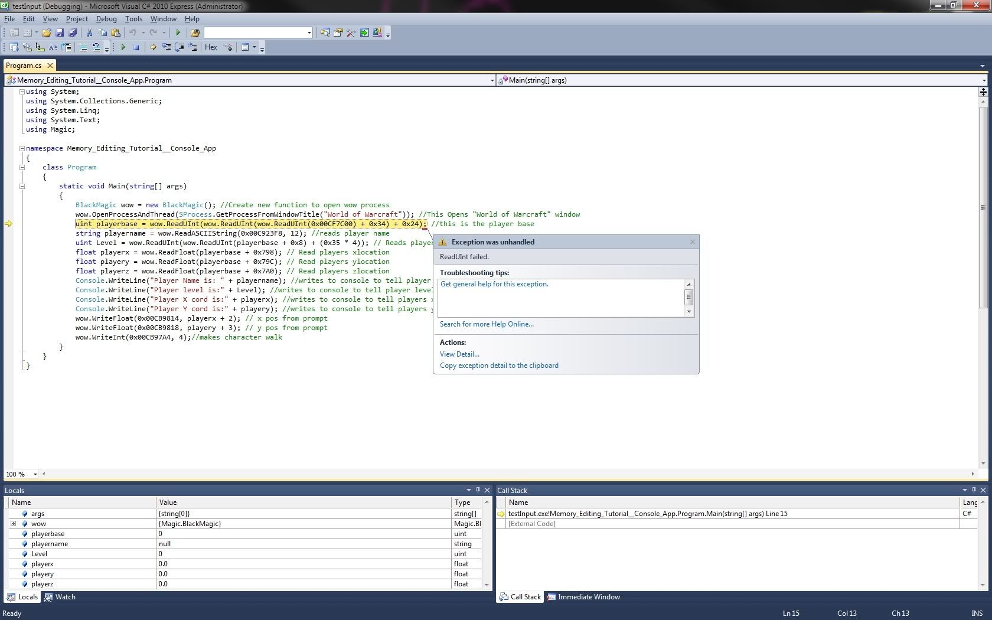Click the troubleshooting tips scrollbar thumb
This screenshot has width=992, height=620.
click(x=688, y=298)
